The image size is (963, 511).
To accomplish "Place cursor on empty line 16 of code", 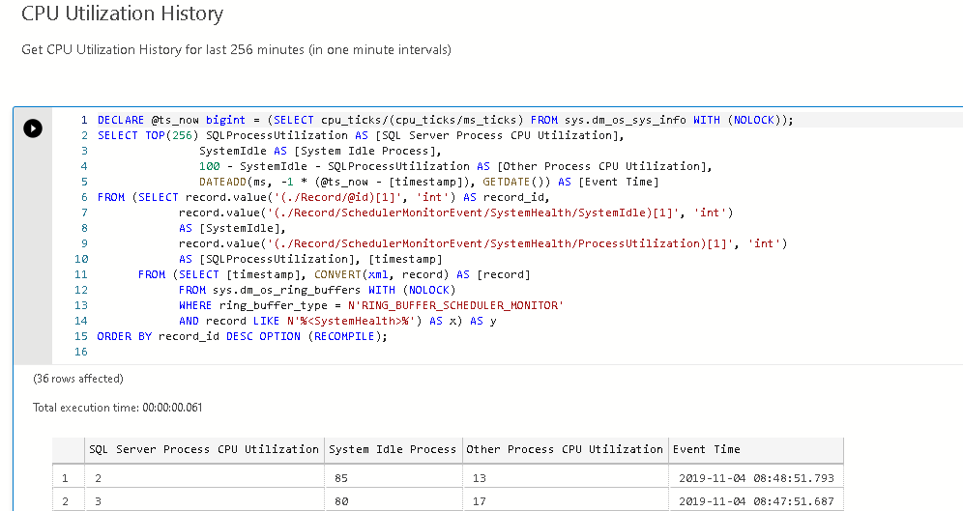I will [290, 352].
